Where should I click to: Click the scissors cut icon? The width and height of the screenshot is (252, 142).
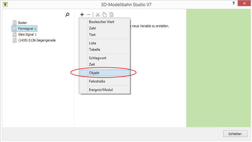click(x=98, y=15)
